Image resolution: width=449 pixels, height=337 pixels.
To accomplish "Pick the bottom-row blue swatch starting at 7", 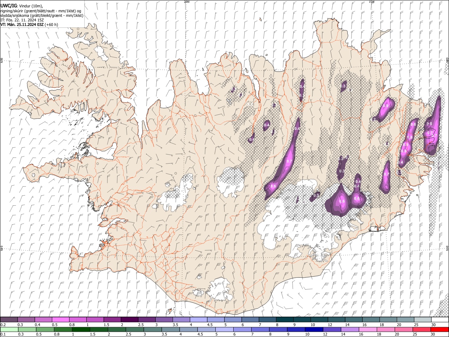I will click(x=260, y=330).
